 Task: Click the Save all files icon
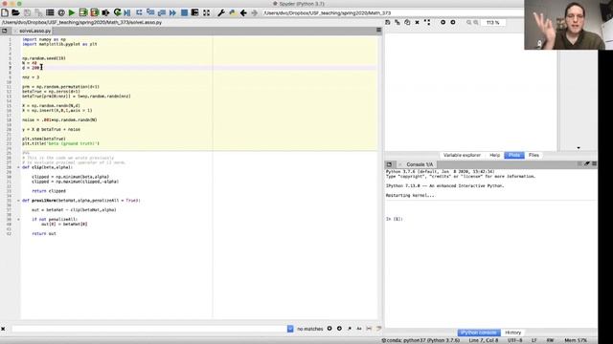(38, 12)
